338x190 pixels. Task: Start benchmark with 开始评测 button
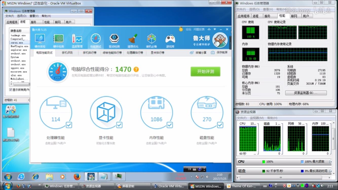tap(205, 72)
